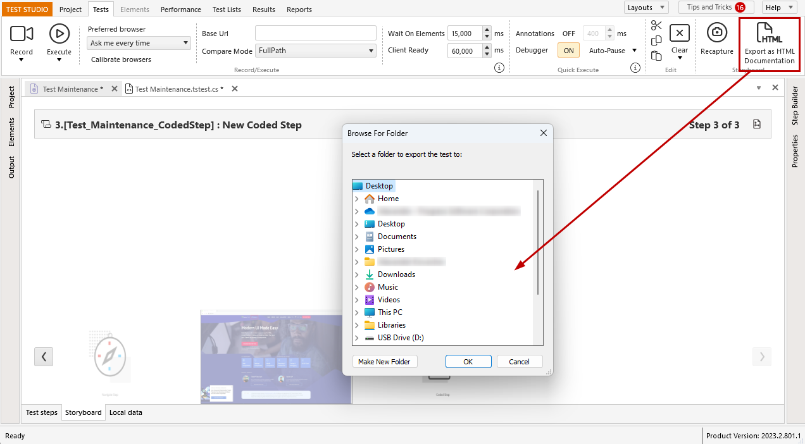The image size is (805, 444).
Task: Open the Layouts dropdown
Action: [x=646, y=8]
